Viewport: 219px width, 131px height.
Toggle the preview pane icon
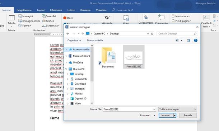pos(188,40)
